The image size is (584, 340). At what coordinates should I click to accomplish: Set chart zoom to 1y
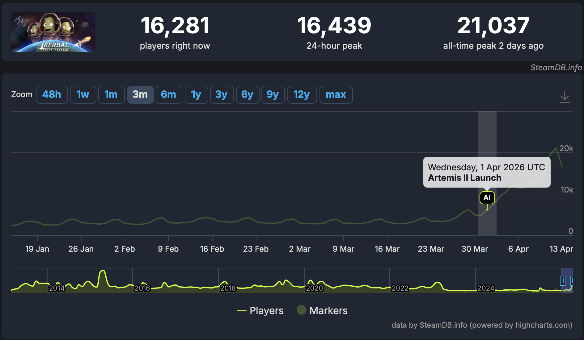tap(196, 94)
